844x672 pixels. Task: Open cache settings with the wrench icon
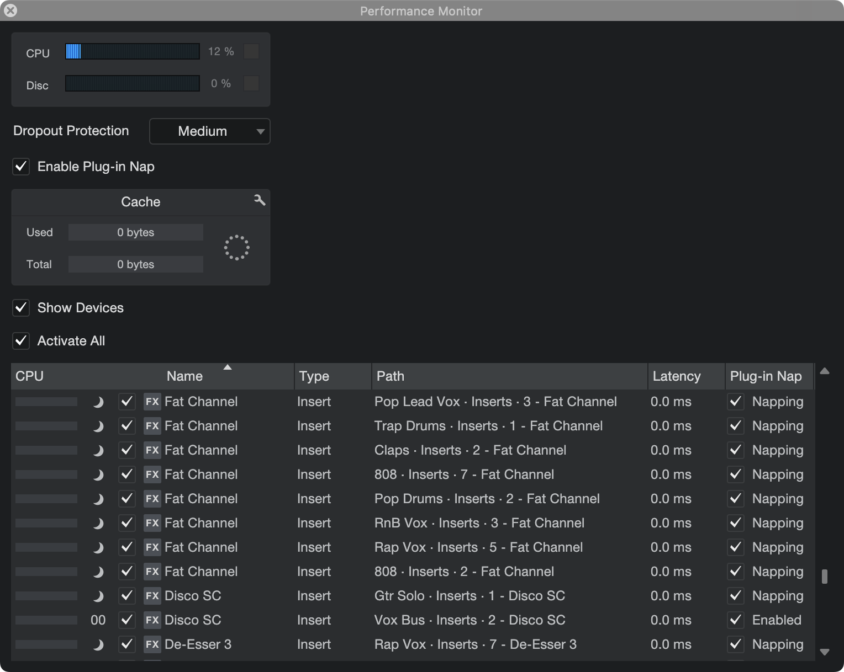coord(260,200)
